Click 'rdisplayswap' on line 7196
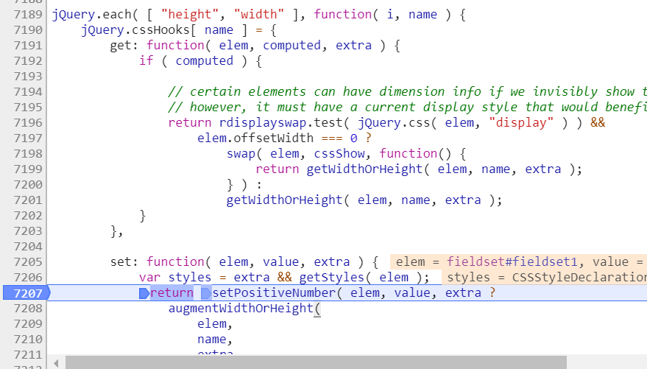 pos(263,122)
